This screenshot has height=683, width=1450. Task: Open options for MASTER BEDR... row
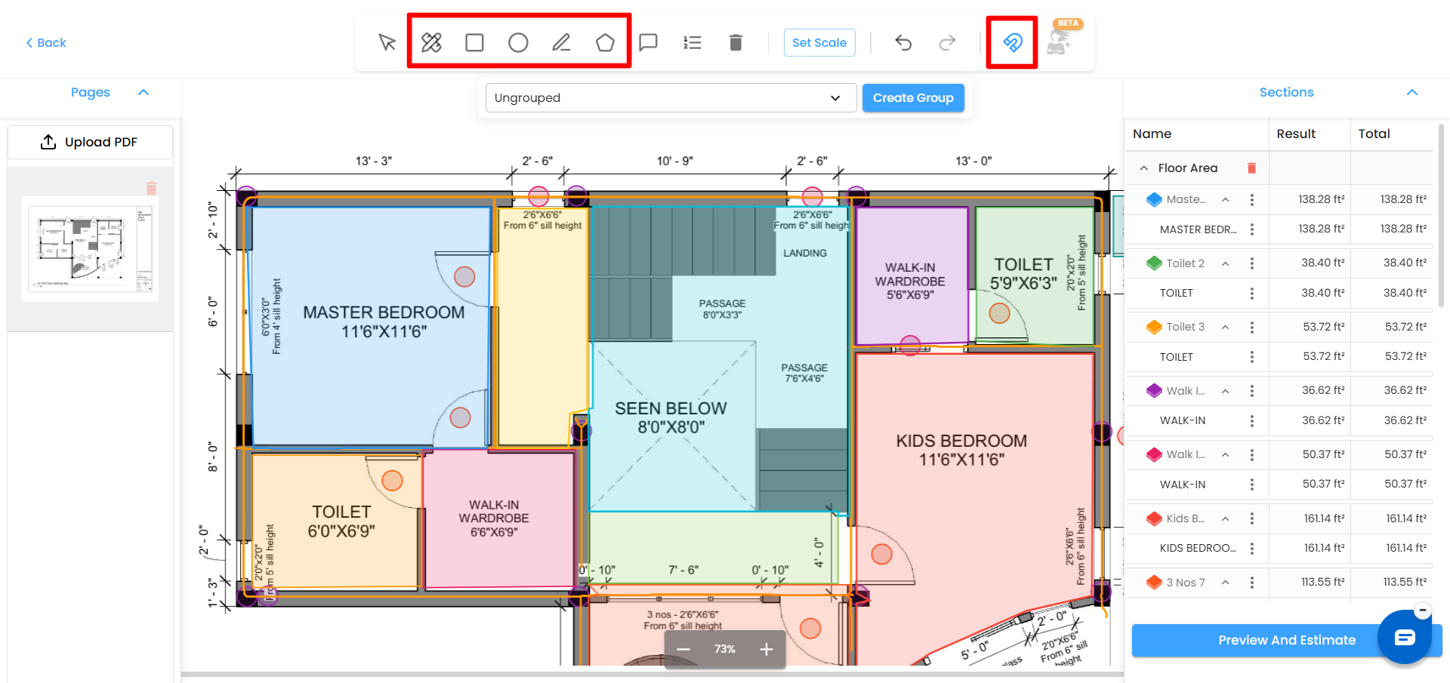click(1251, 229)
